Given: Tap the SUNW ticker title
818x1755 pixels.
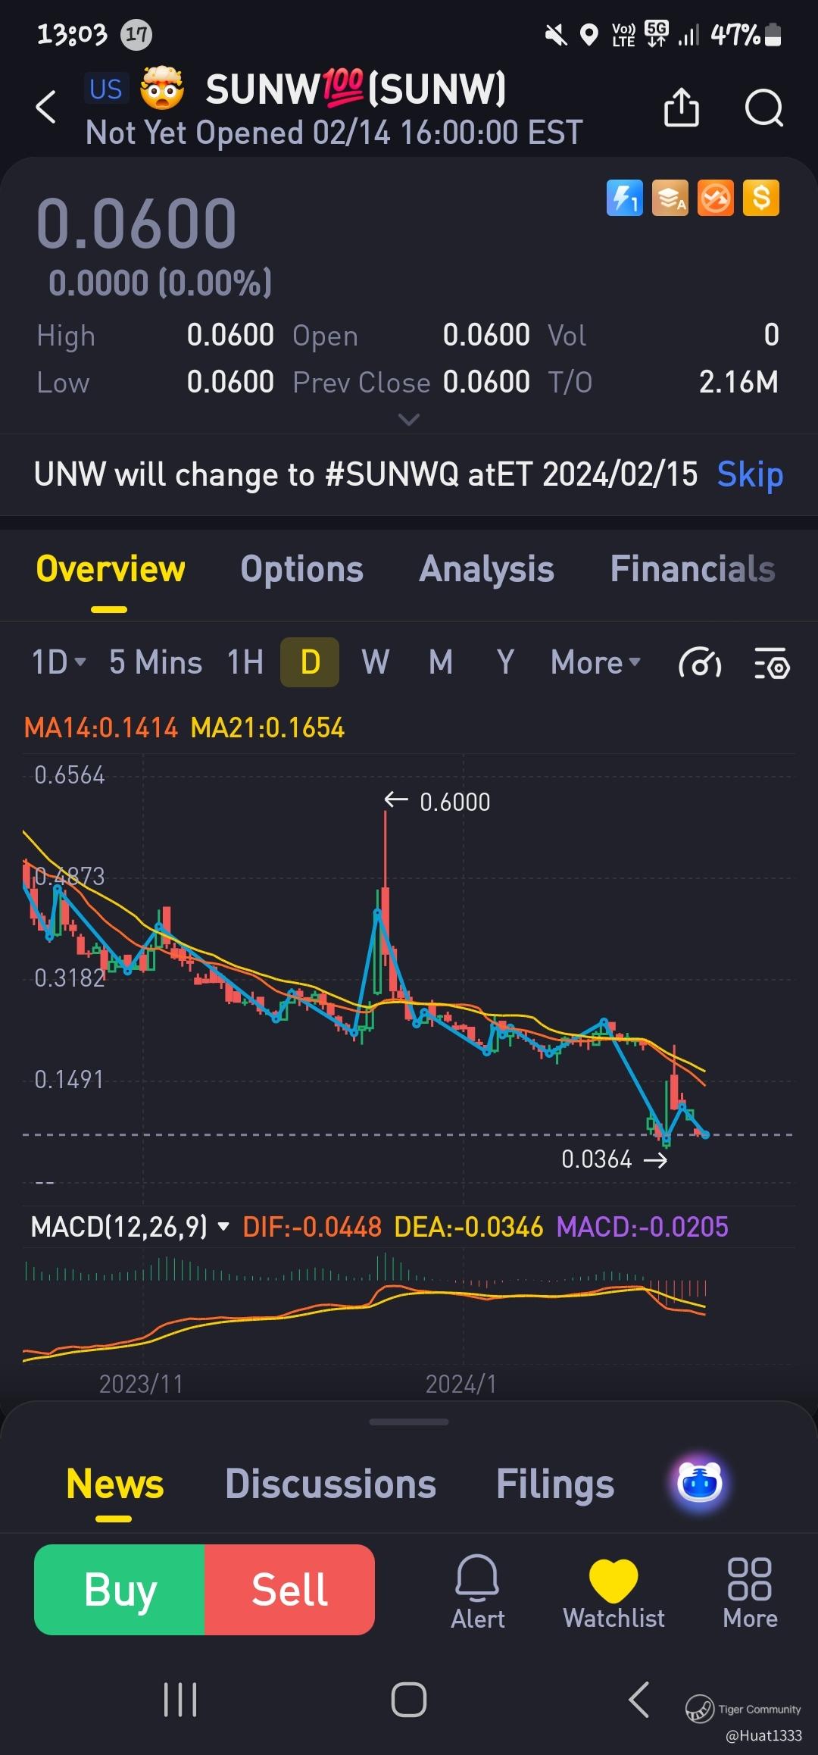Looking at the screenshot, I should pyautogui.click(x=356, y=89).
